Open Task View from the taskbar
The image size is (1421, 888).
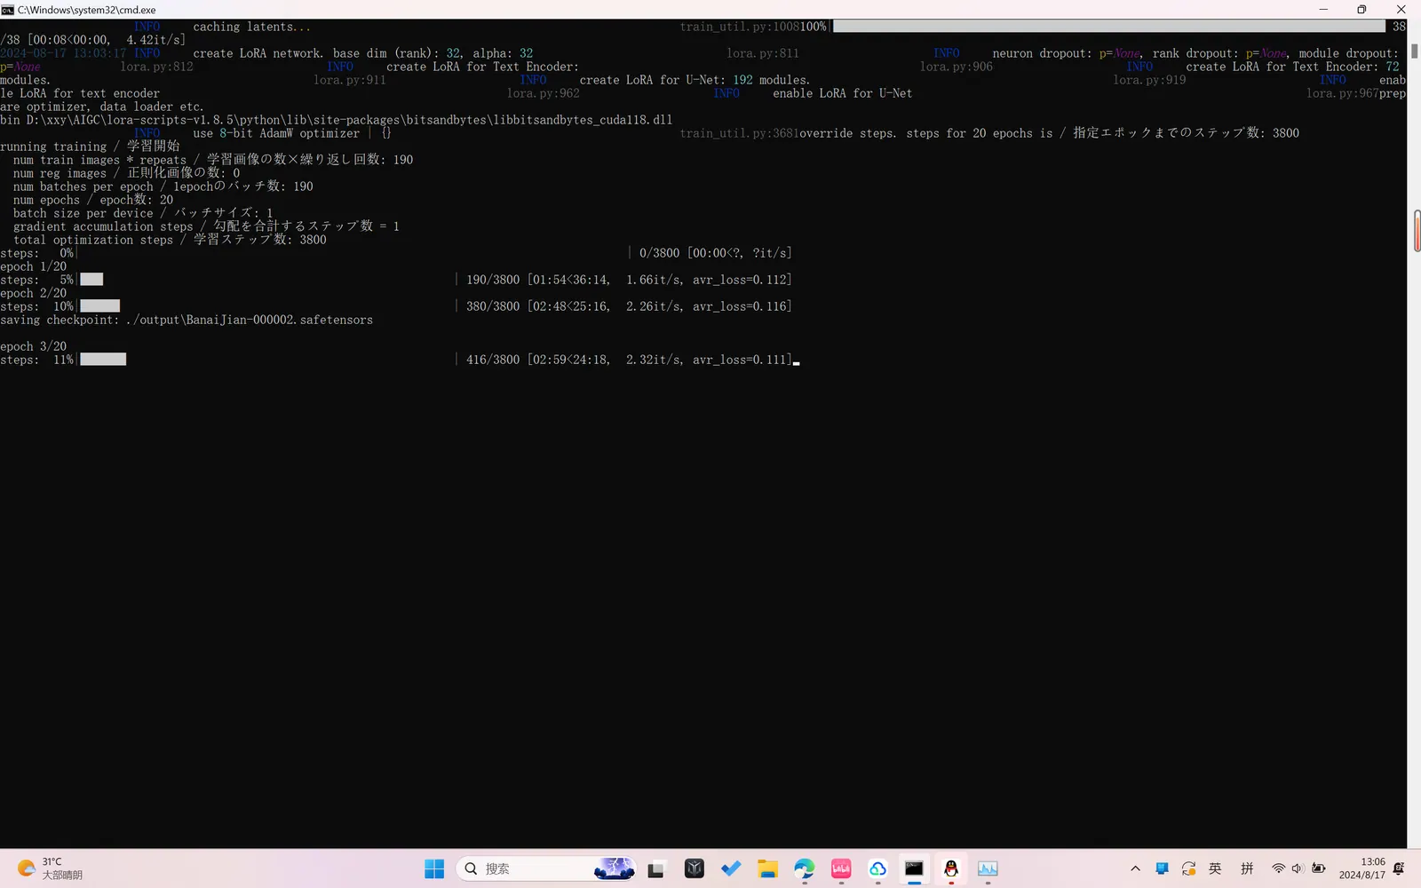coord(656,868)
